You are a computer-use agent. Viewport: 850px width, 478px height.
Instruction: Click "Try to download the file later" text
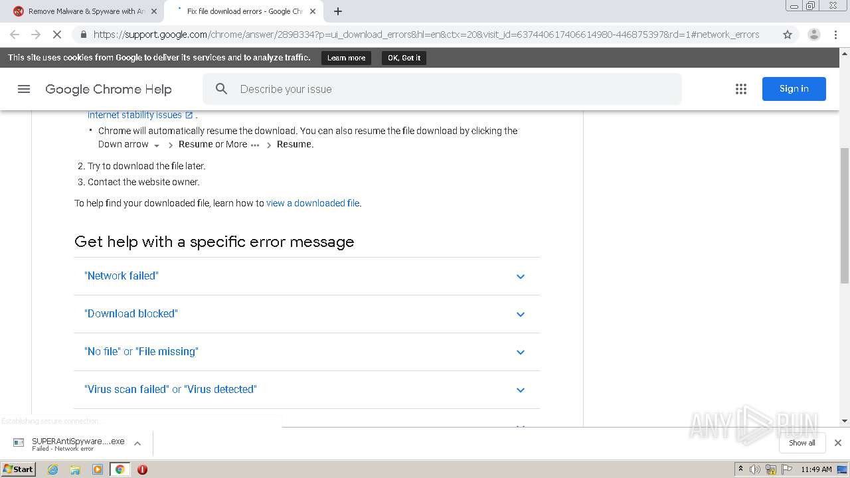[146, 166]
